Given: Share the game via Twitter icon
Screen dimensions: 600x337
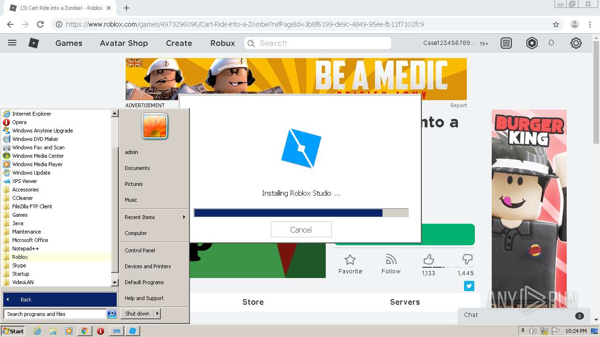Looking at the screenshot, I should tap(469, 286).
